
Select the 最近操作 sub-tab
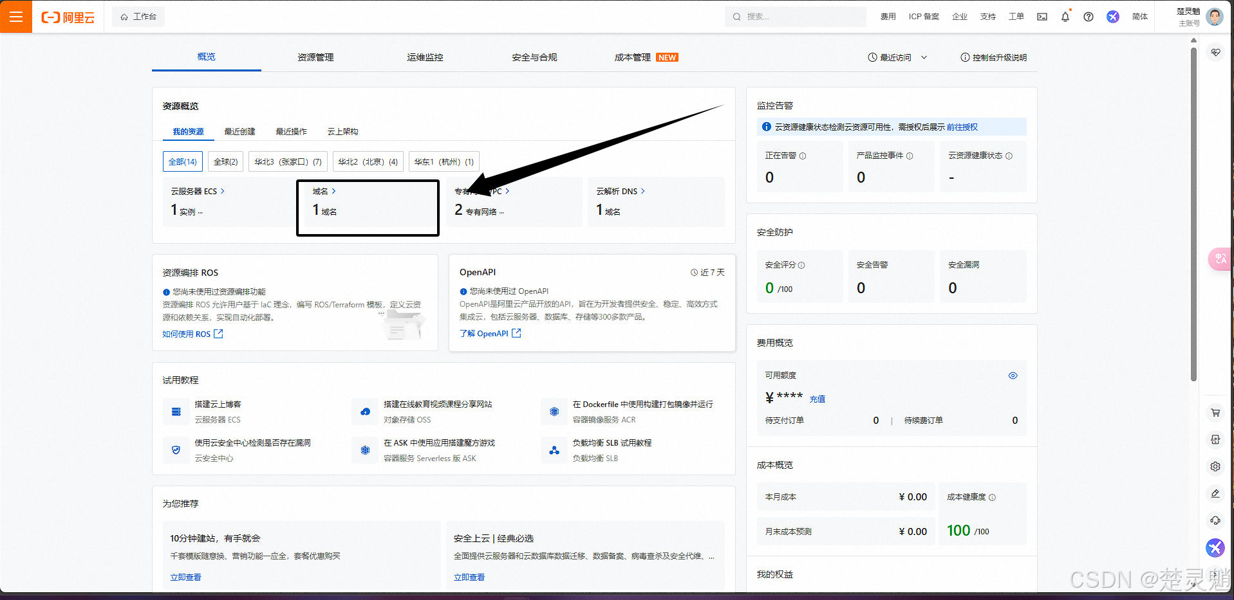(291, 131)
